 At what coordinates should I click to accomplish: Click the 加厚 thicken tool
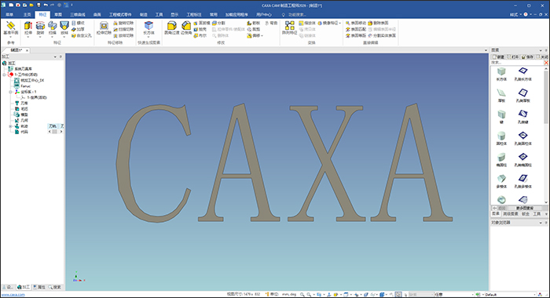point(78,30)
